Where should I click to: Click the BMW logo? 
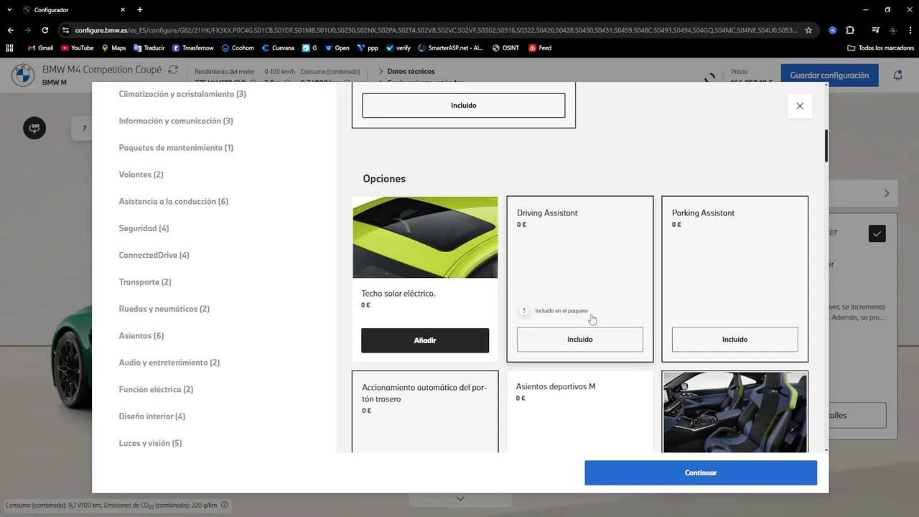click(23, 75)
